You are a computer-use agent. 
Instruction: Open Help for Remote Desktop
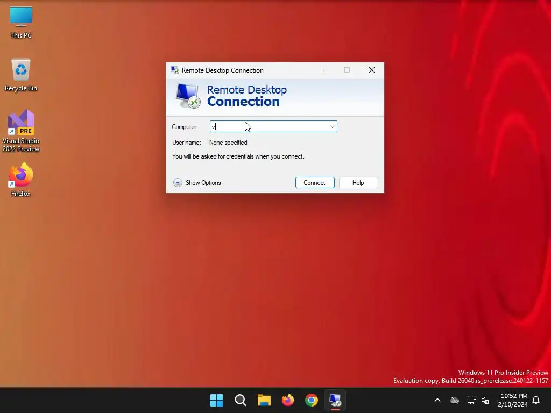(x=358, y=183)
